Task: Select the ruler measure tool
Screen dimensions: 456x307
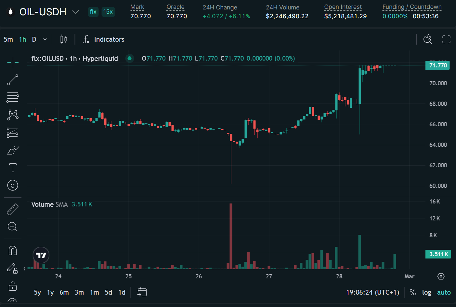Action: point(13,209)
